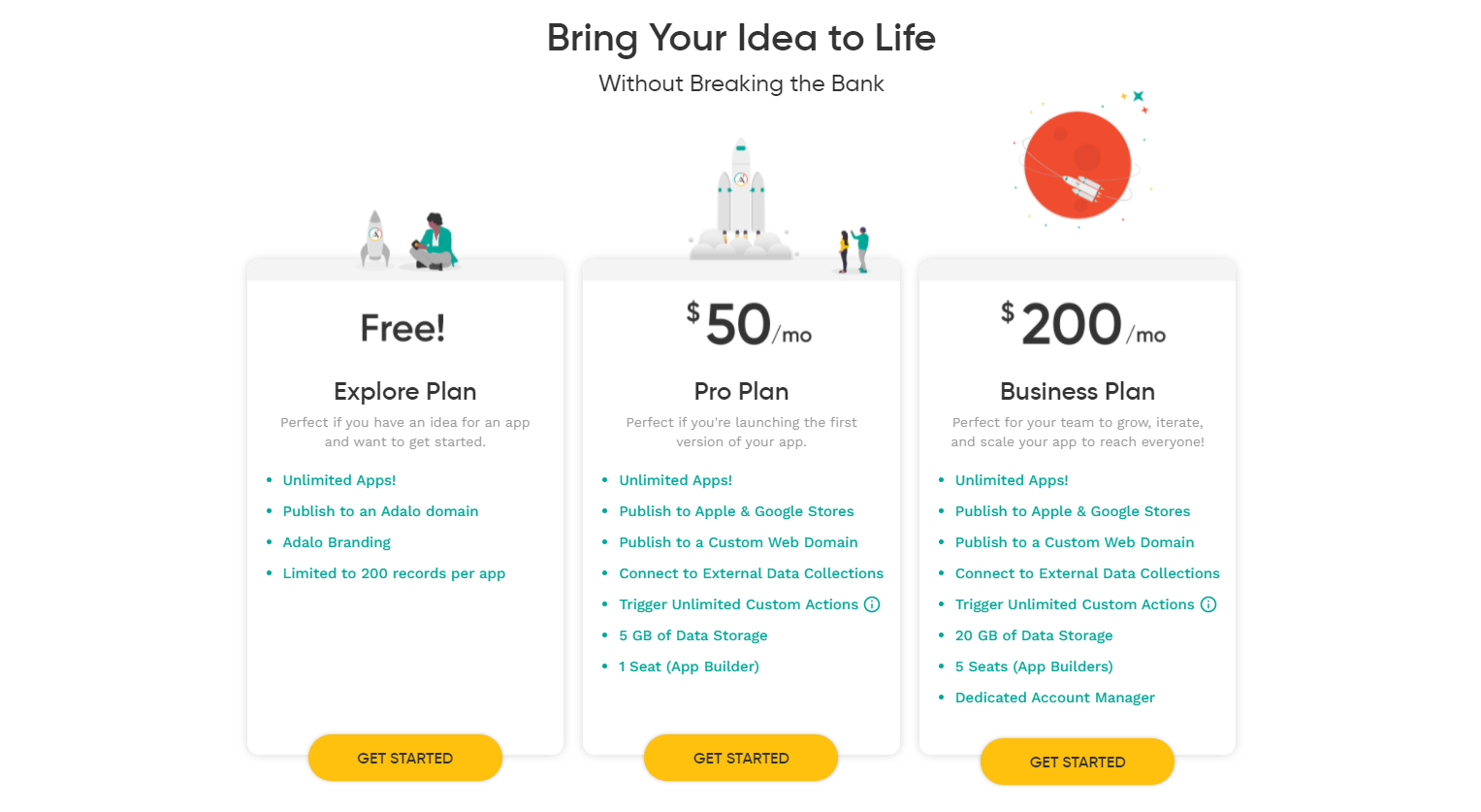Screen dimensions: 1481x812
Task: Select the Explore Plan heading
Action: pyautogui.click(x=405, y=391)
